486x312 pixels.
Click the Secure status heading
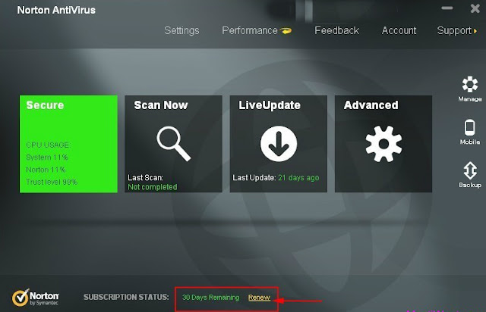(45, 105)
